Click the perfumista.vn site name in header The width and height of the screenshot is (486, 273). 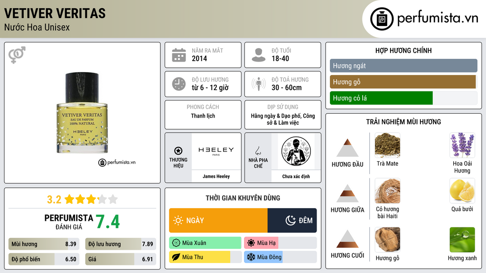[x=438, y=18]
